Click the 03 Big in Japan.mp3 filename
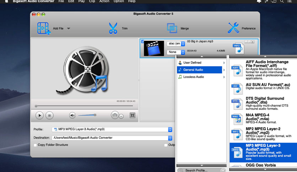 (x=200, y=41)
